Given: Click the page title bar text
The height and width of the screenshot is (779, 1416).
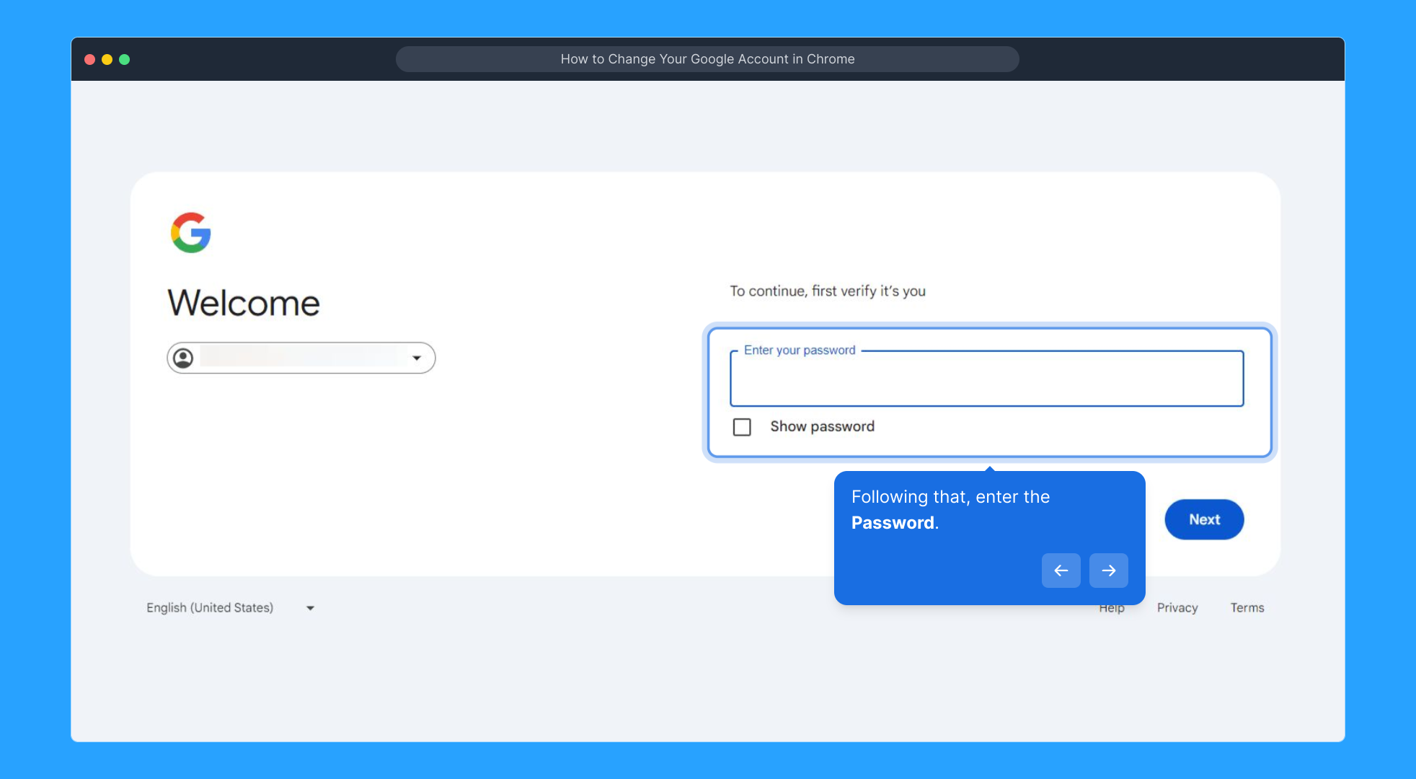Looking at the screenshot, I should click(707, 59).
